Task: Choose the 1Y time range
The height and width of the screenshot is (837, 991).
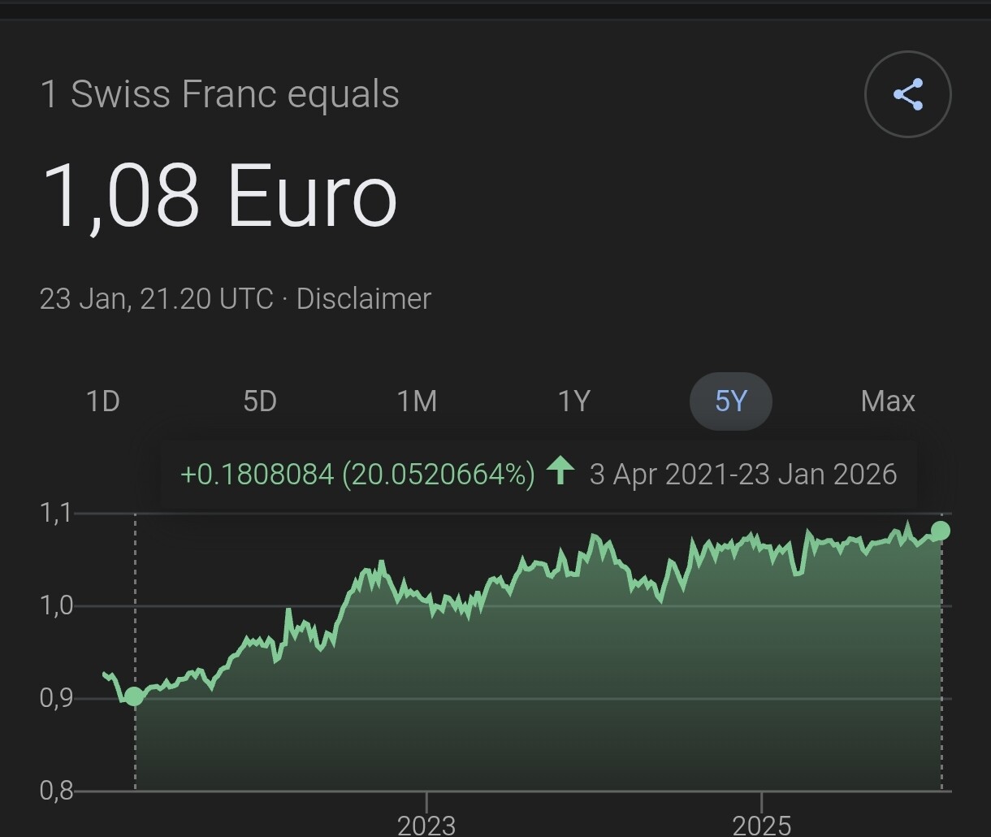Action: pos(573,401)
